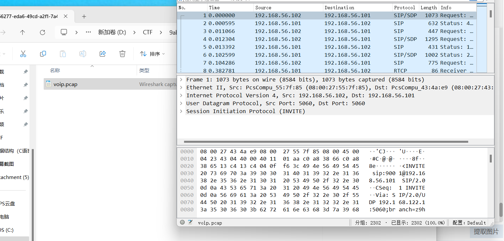Select packet 2 with length 632

tap(327, 23)
